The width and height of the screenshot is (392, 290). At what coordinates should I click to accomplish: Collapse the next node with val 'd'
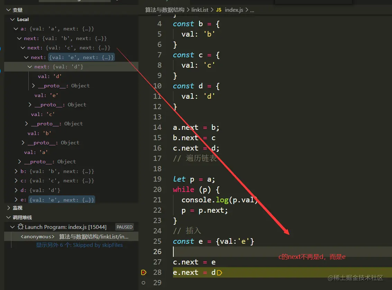(30, 67)
